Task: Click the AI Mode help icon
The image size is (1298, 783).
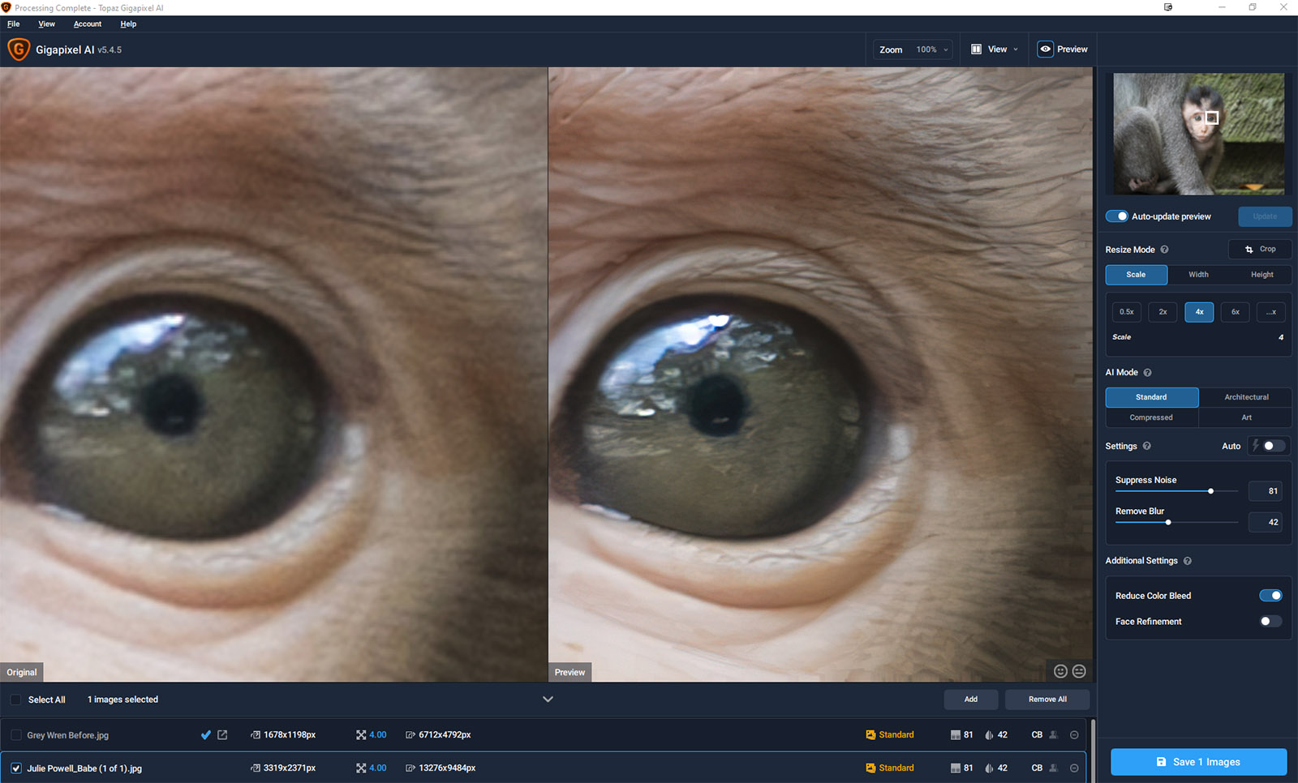Action: coord(1147,373)
